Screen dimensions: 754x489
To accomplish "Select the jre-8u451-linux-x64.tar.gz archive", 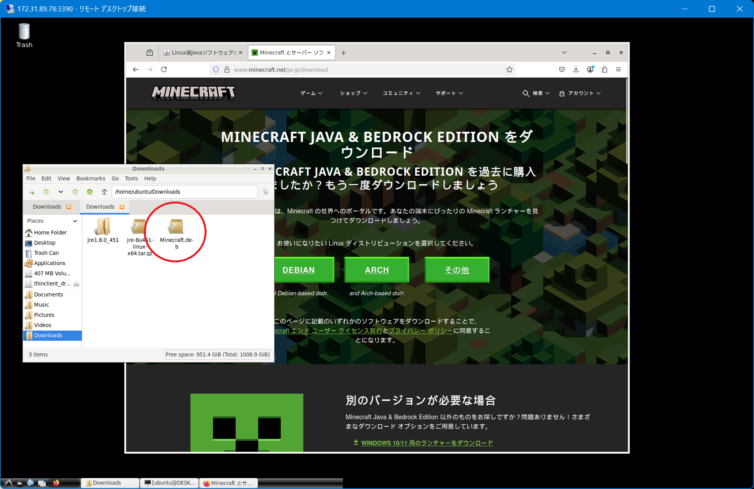I will tap(140, 237).
